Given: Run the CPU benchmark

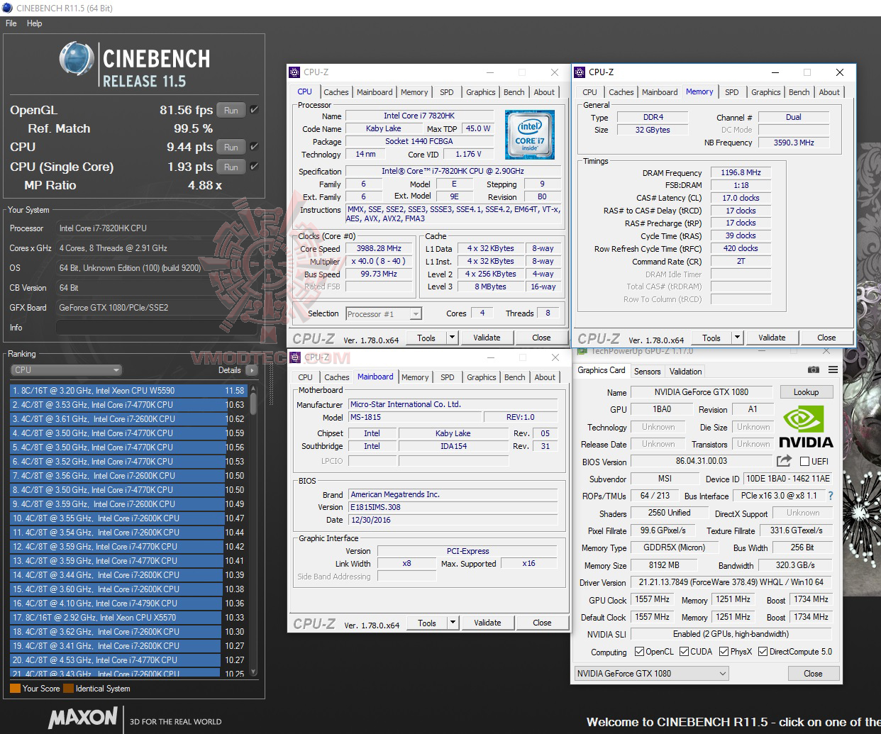Looking at the screenshot, I should click(x=231, y=147).
